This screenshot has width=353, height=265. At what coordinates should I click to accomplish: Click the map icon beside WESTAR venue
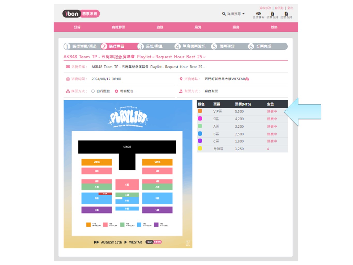point(247,79)
